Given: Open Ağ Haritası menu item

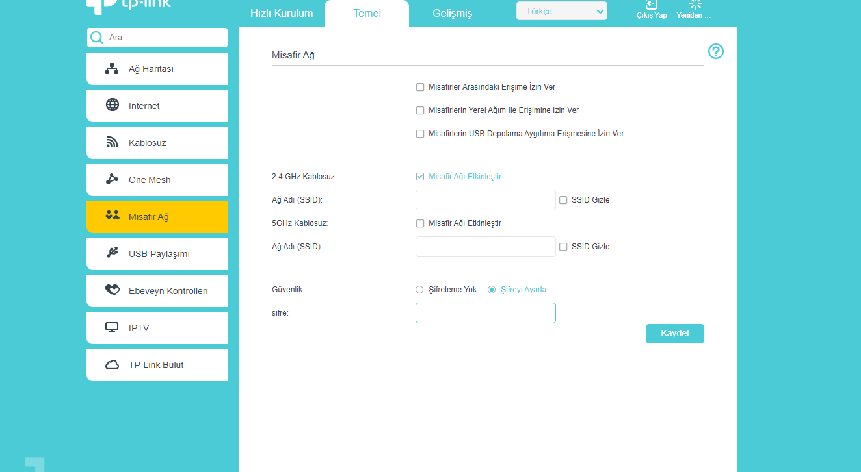Looking at the screenshot, I should coord(157,69).
